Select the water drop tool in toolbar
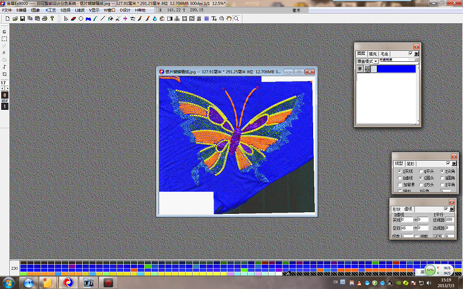 (x=155, y=18)
